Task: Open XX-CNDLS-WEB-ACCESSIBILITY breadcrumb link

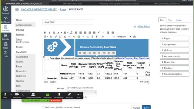Action: pos(39,9)
